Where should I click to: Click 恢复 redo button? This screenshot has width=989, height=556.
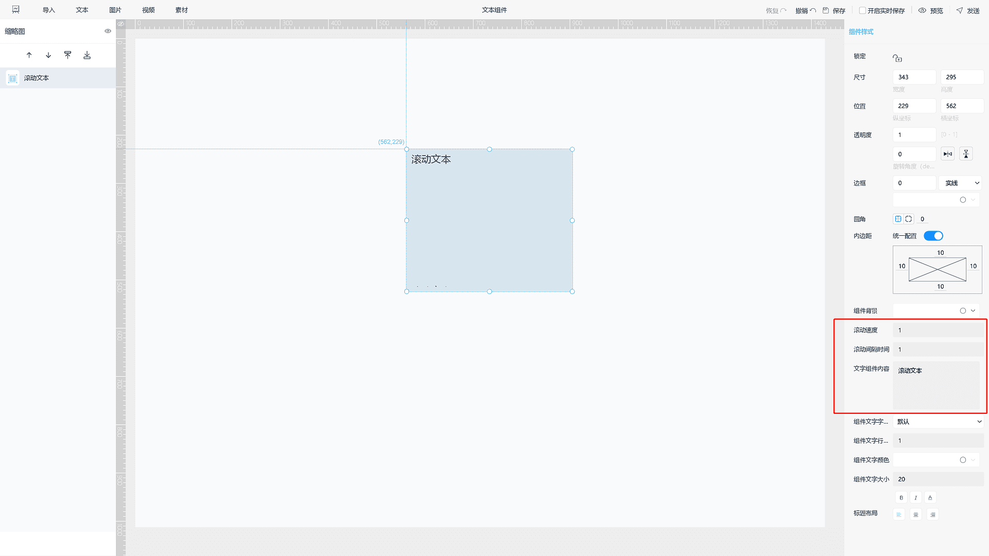(x=776, y=11)
